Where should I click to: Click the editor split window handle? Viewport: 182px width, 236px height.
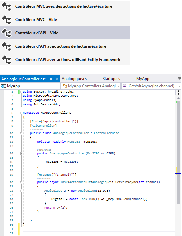pos(178,92)
